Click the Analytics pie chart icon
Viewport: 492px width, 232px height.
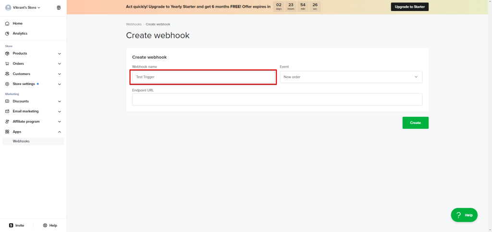coord(7,34)
